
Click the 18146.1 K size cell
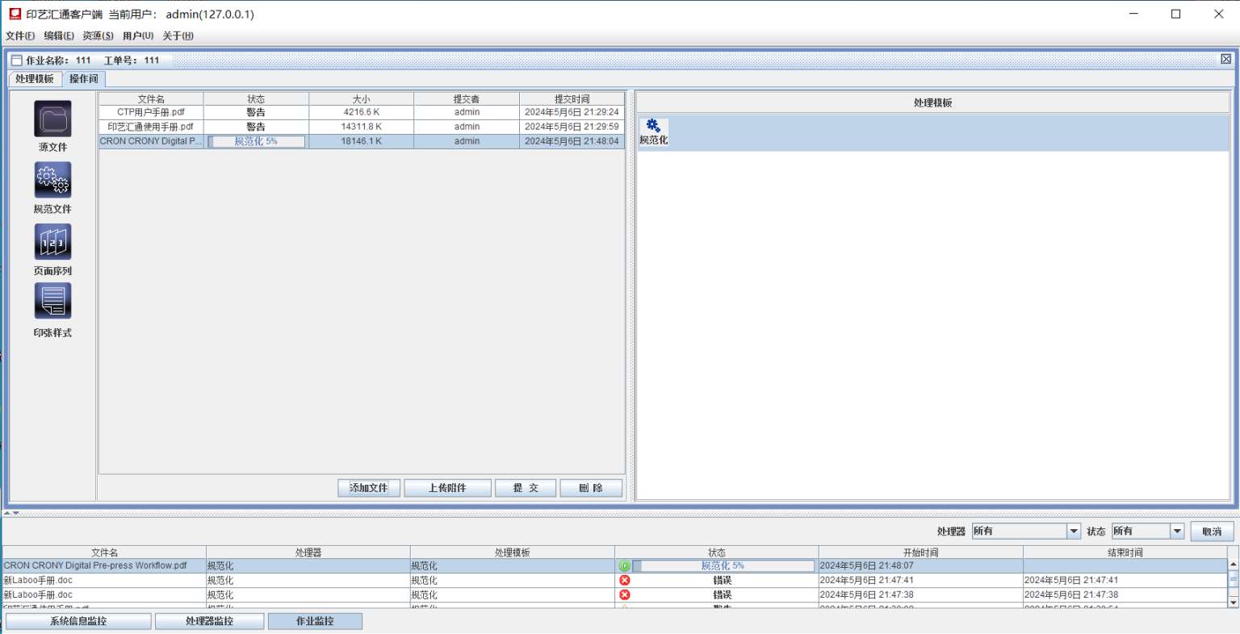[x=361, y=141]
